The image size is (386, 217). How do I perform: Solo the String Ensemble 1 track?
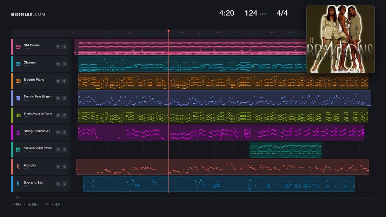coord(64,133)
